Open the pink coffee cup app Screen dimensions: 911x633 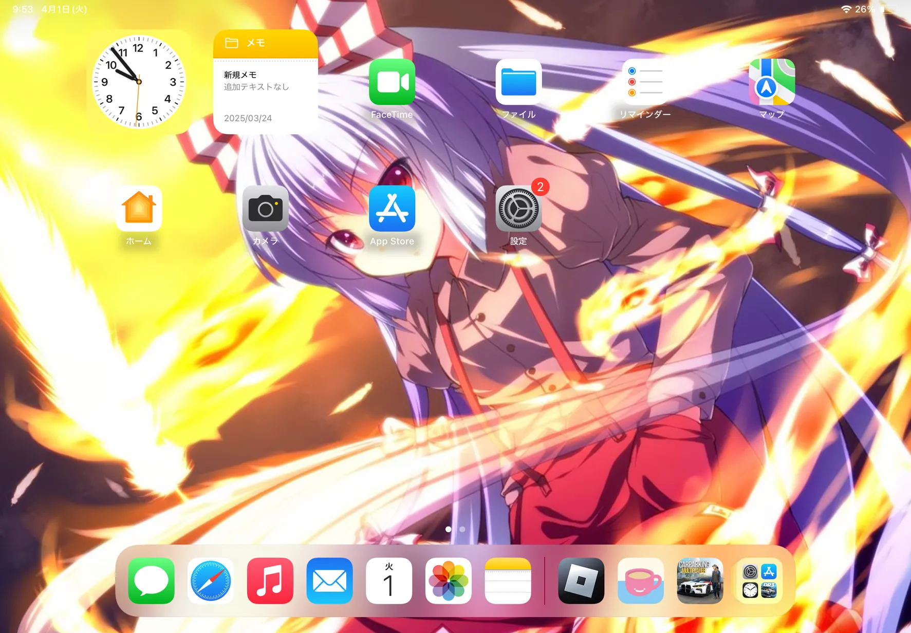(641, 581)
